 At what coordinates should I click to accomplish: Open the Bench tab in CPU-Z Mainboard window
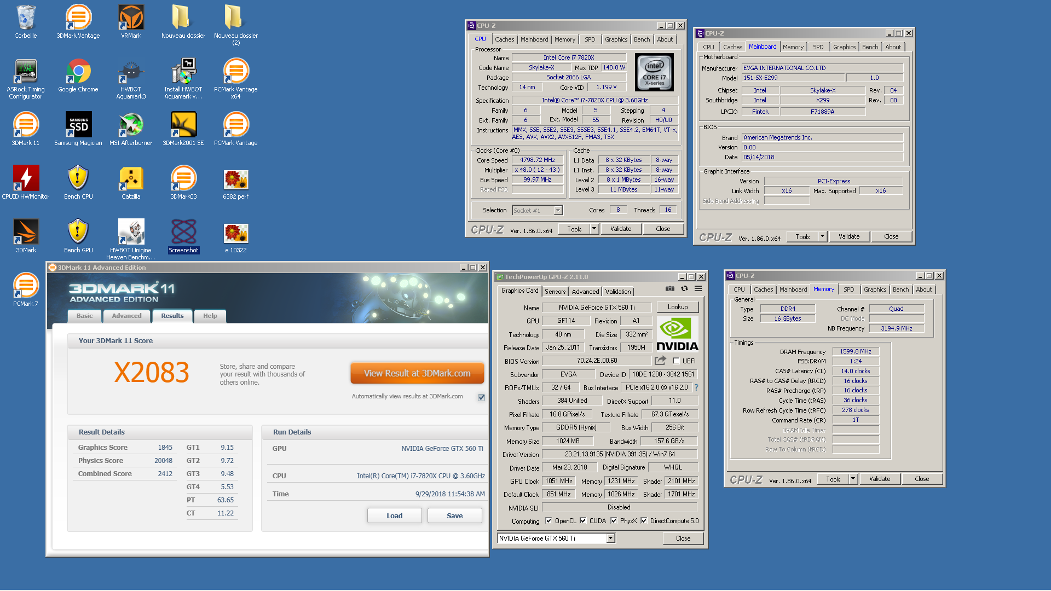(870, 47)
